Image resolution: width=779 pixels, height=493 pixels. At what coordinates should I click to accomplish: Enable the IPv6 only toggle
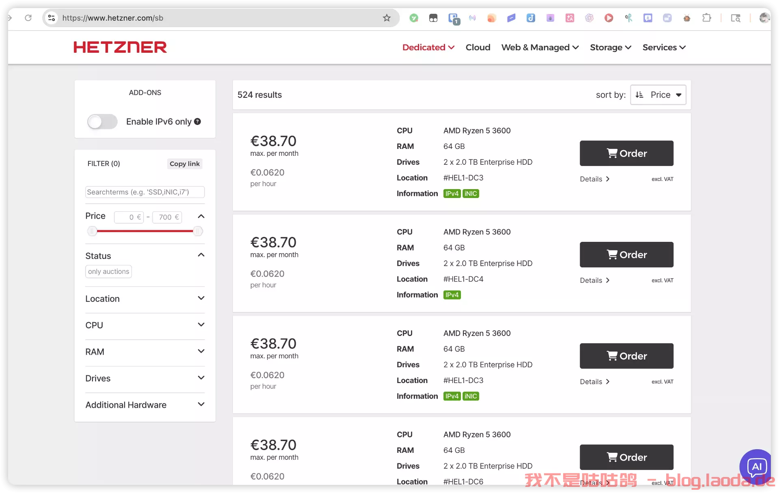coord(102,122)
